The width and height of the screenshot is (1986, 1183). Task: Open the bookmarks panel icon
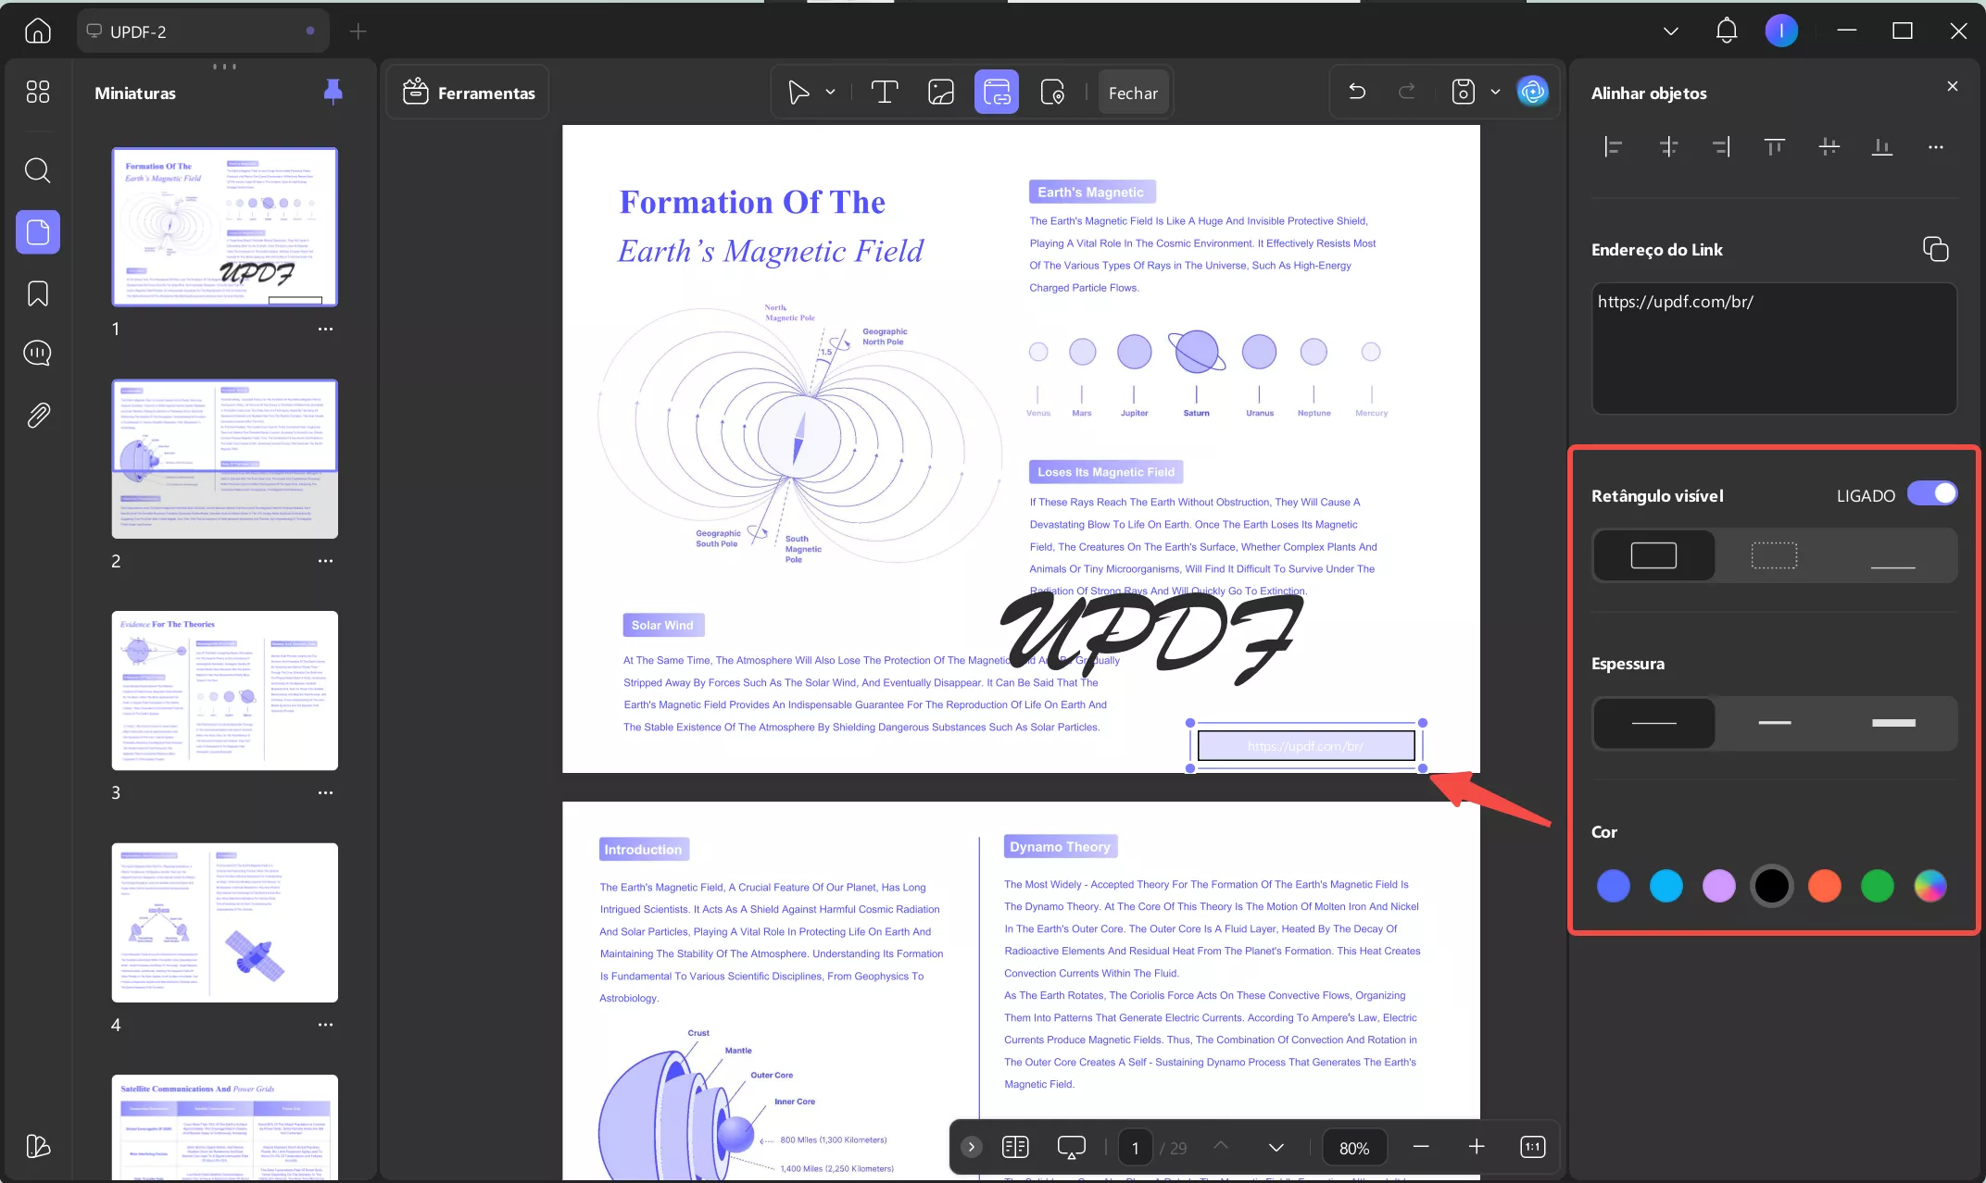37,293
